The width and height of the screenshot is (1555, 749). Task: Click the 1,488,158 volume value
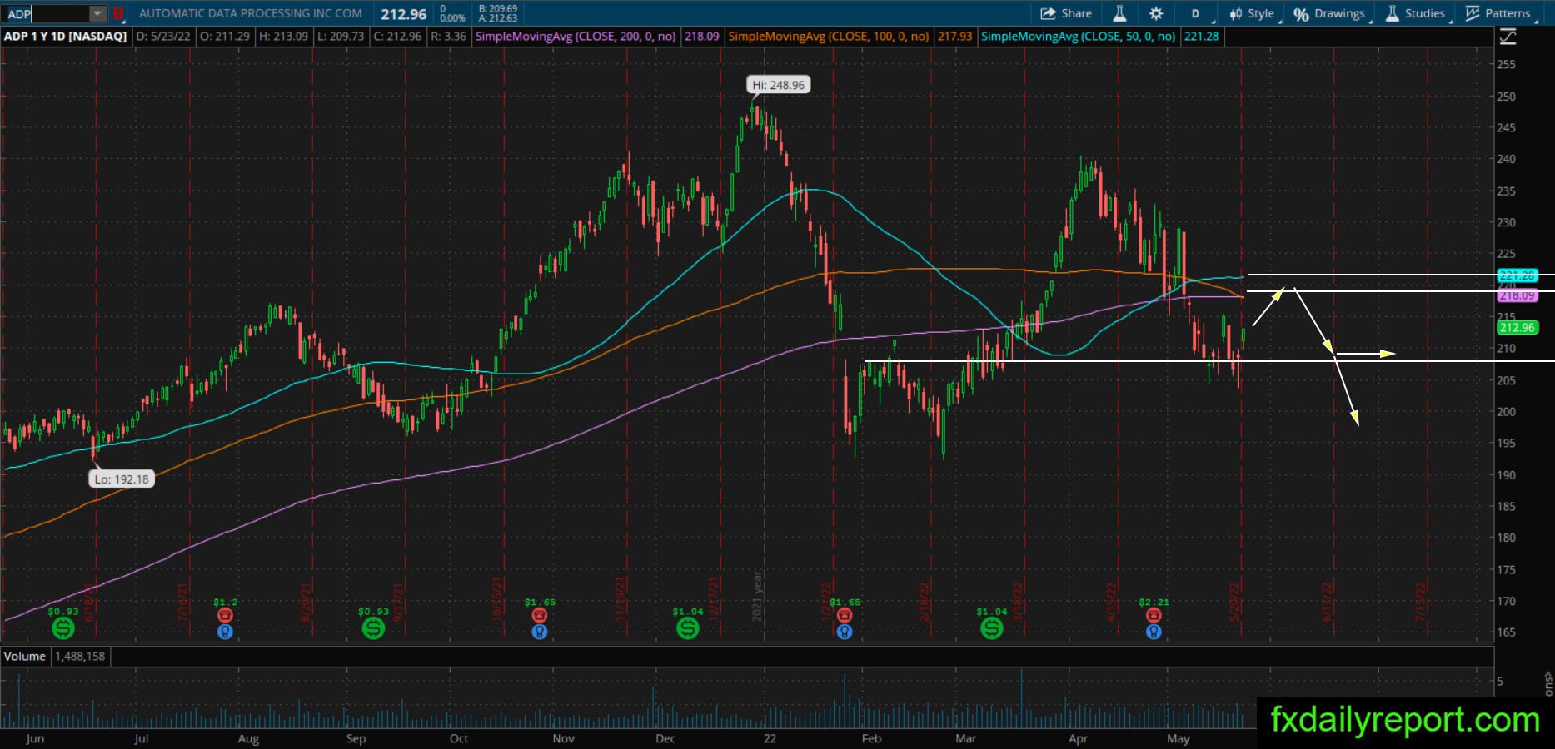(80, 656)
